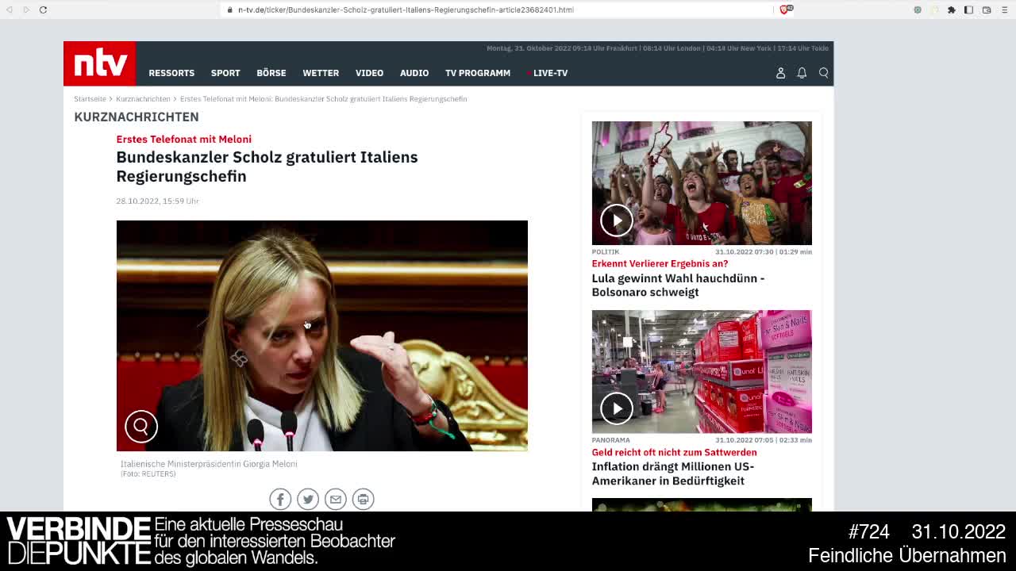This screenshot has height=571, width=1016.
Task: Enlarge the Meloni photo with the magnifier icon
Action: 141,427
